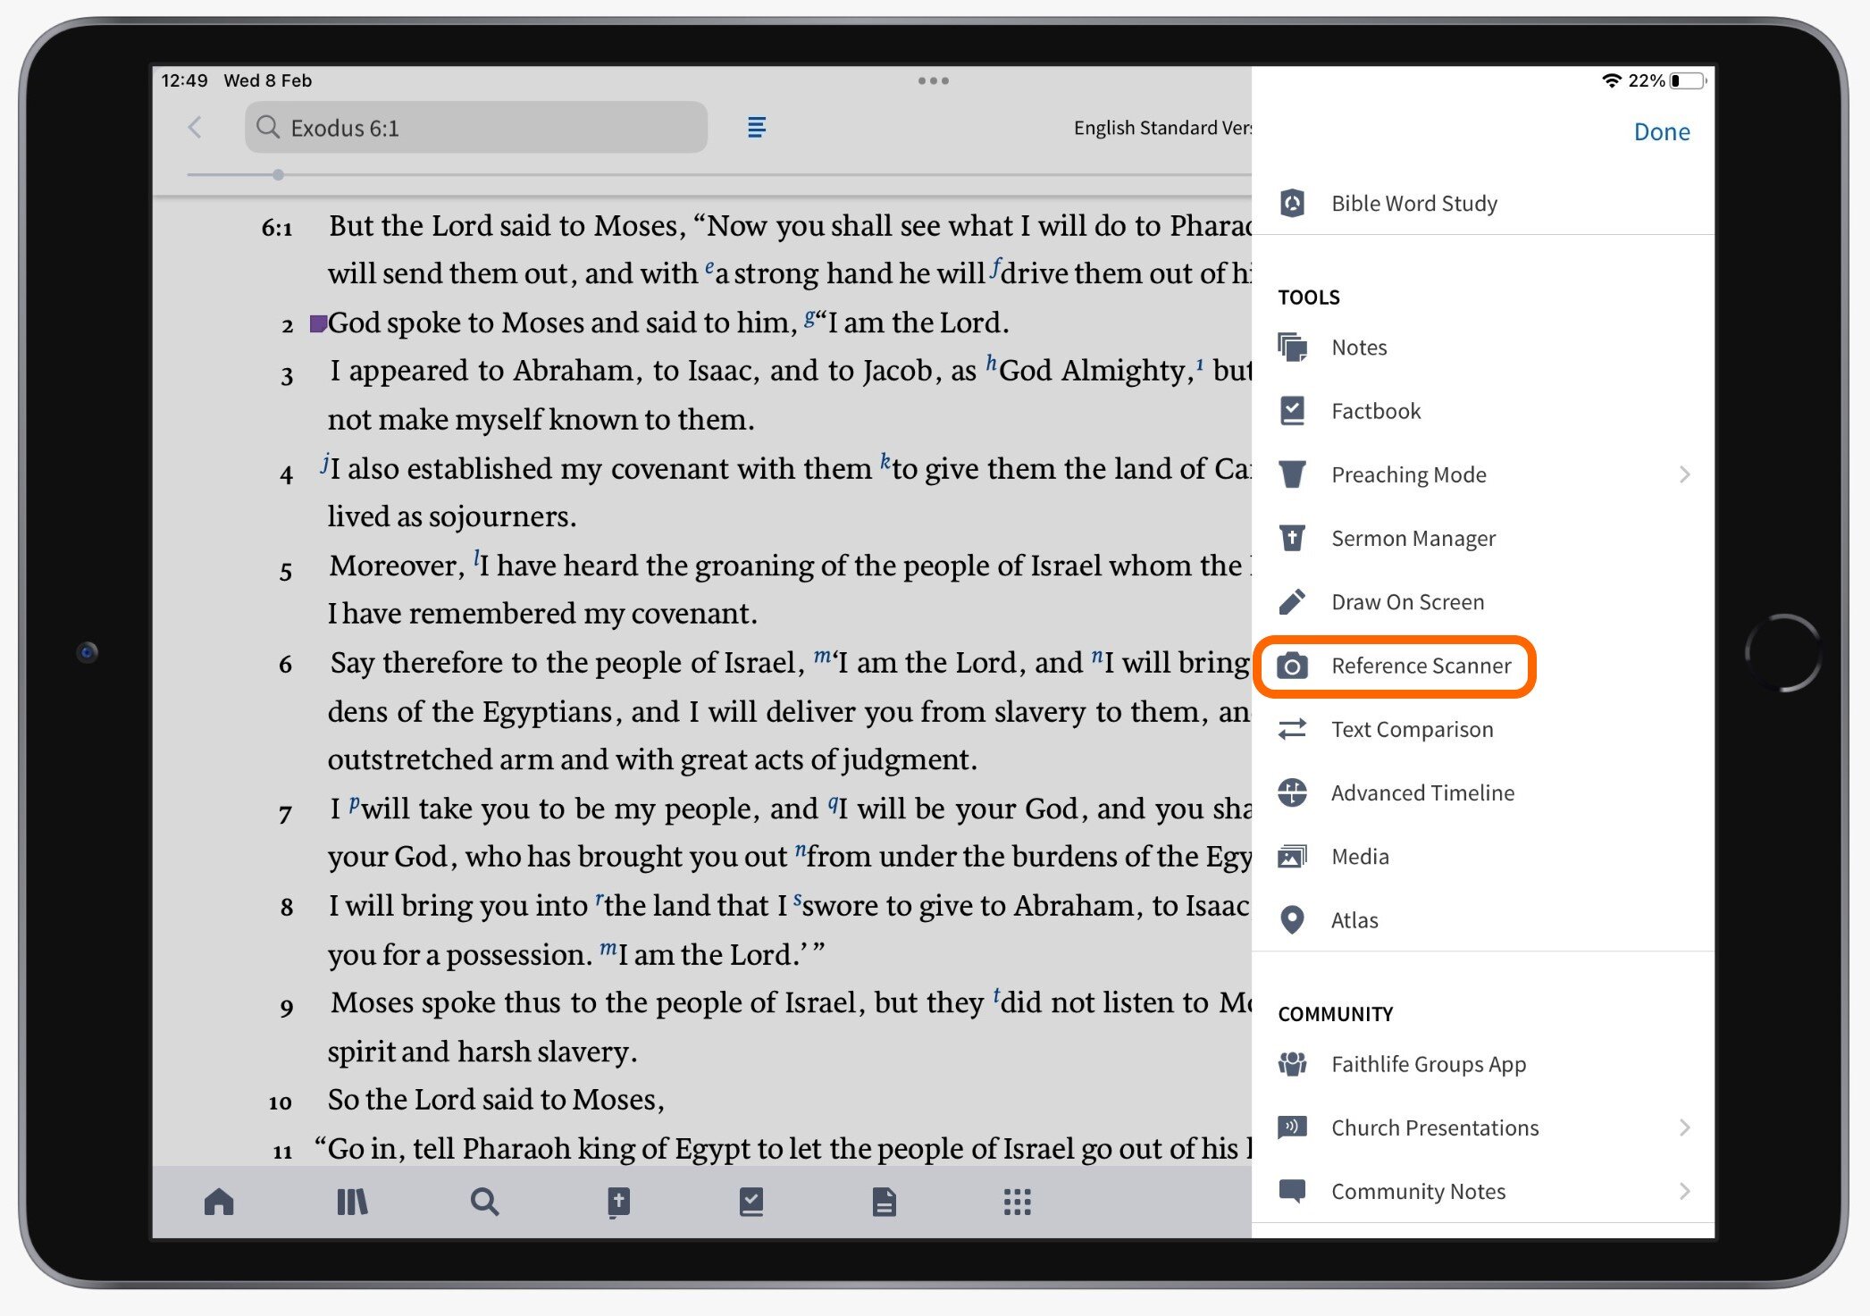Expand the Preaching Mode chevron
The height and width of the screenshot is (1316, 1870).
[x=1685, y=474]
